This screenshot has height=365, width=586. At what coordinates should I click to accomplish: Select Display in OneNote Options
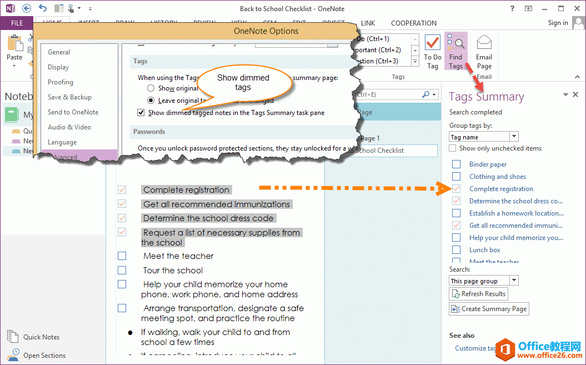[x=58, y=67]
